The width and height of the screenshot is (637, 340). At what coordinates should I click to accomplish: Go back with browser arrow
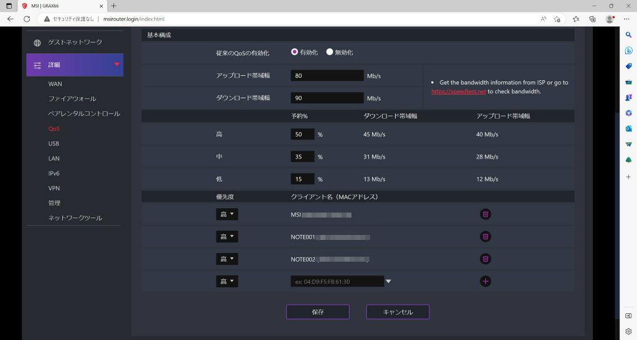click(10, 19)
